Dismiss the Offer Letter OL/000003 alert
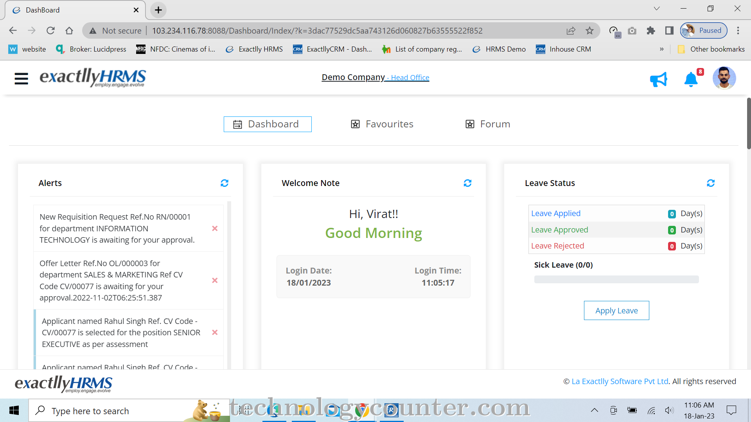Screen dimensions: 751x422 click(215, 280)
